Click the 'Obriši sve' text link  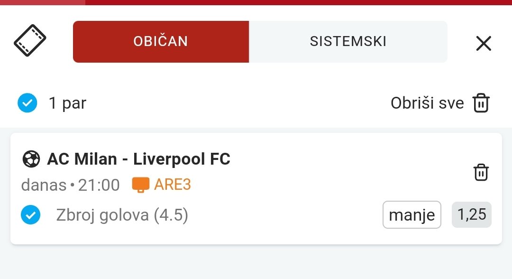coord(427,103)
